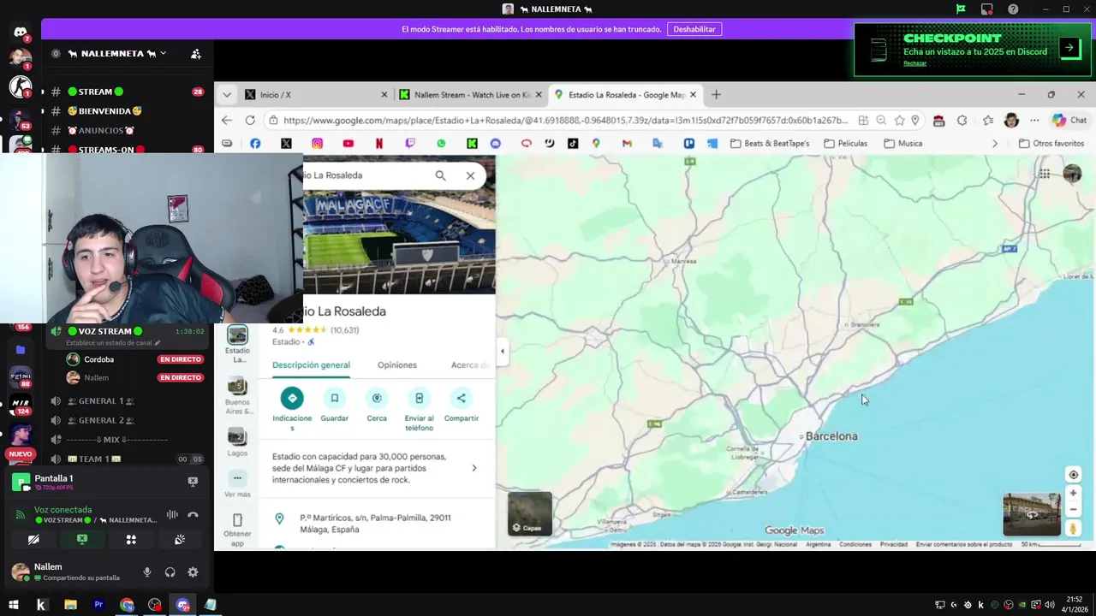The width and height of the screenshot is (1096, 616).
Task: Clear the Maps search box with X
Action: coord(470,175)
